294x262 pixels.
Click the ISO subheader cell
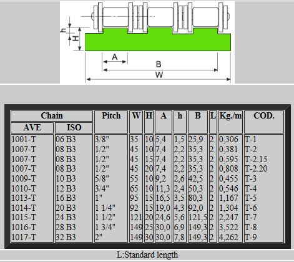[74, 127]
